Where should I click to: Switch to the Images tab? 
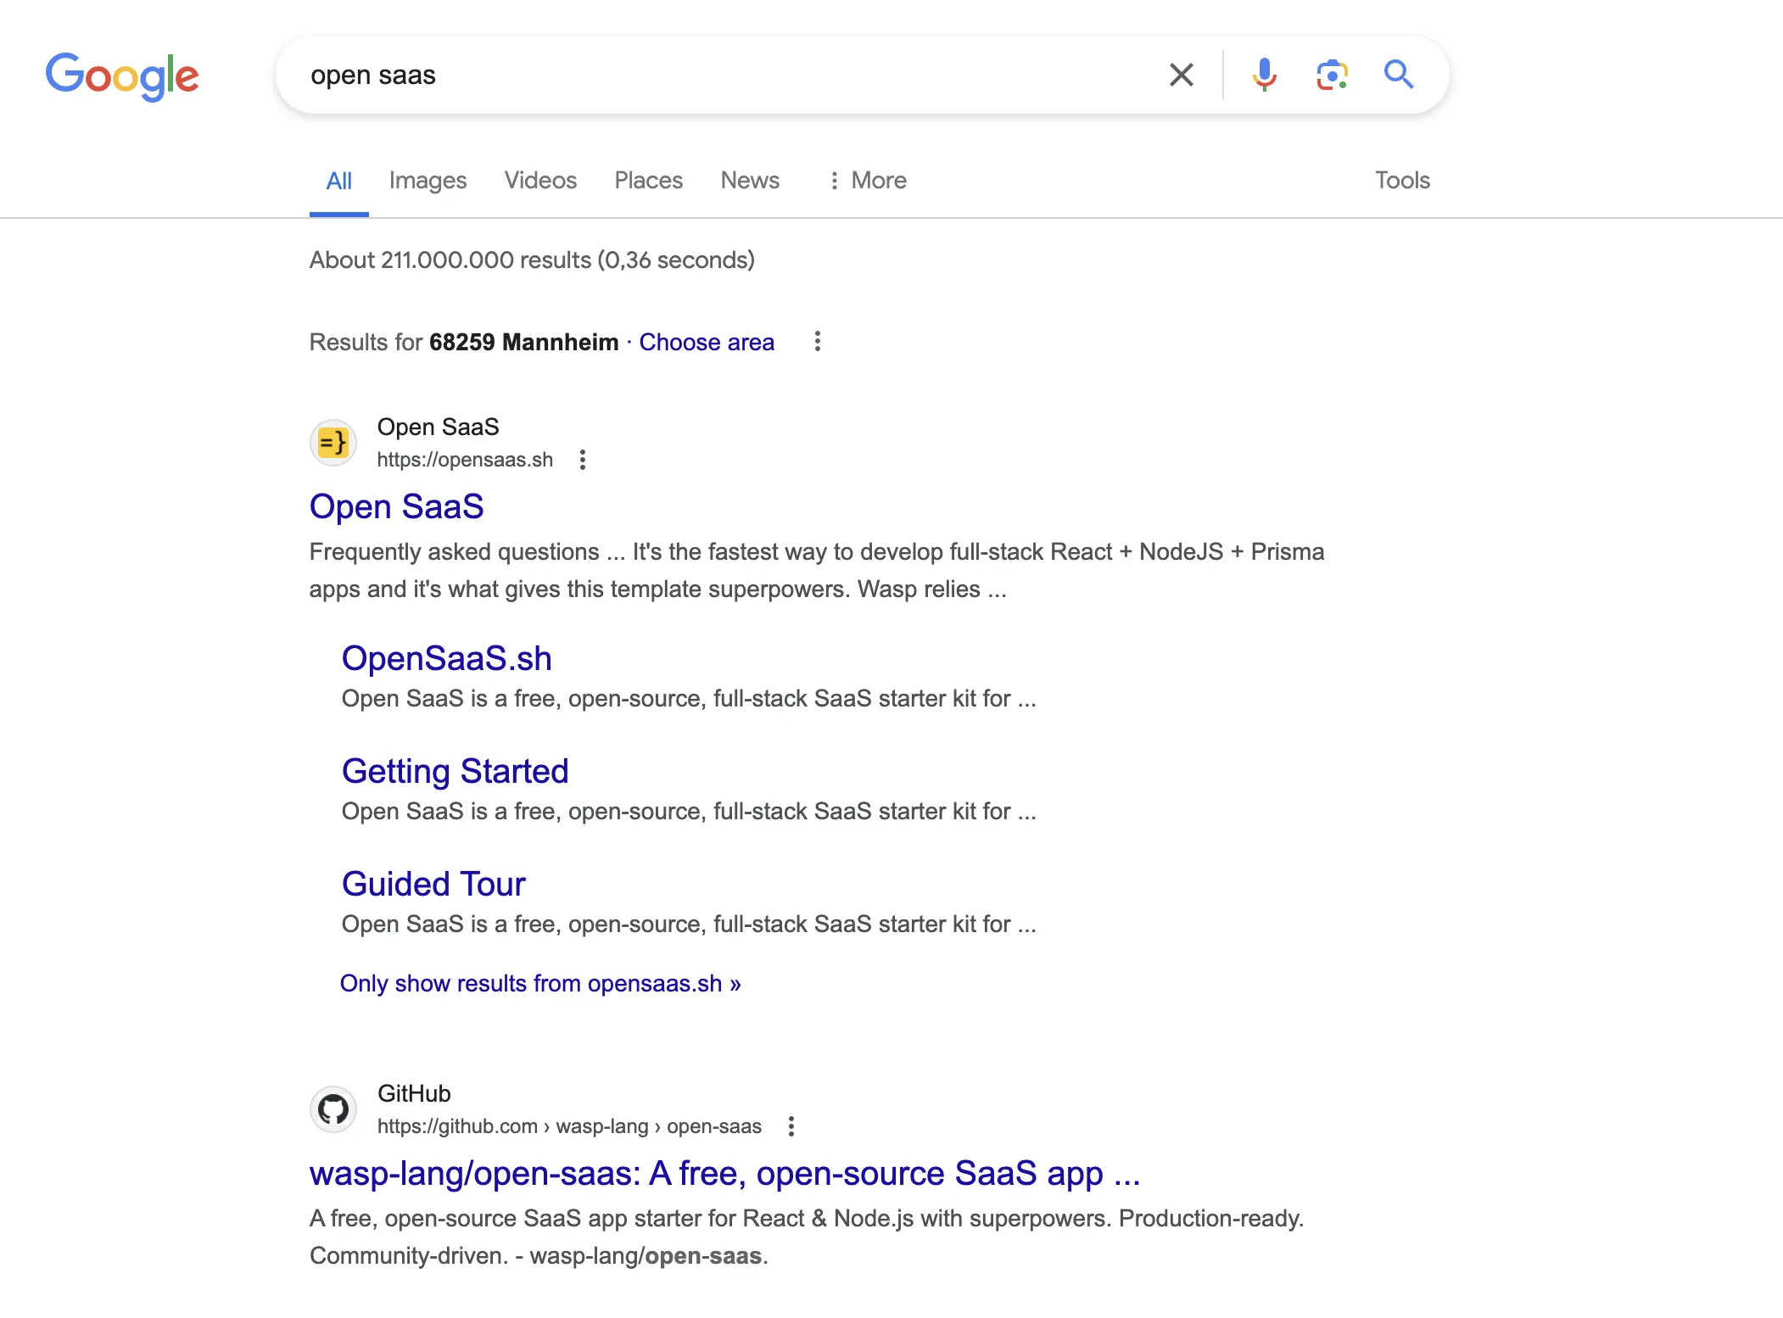(428, 180)
